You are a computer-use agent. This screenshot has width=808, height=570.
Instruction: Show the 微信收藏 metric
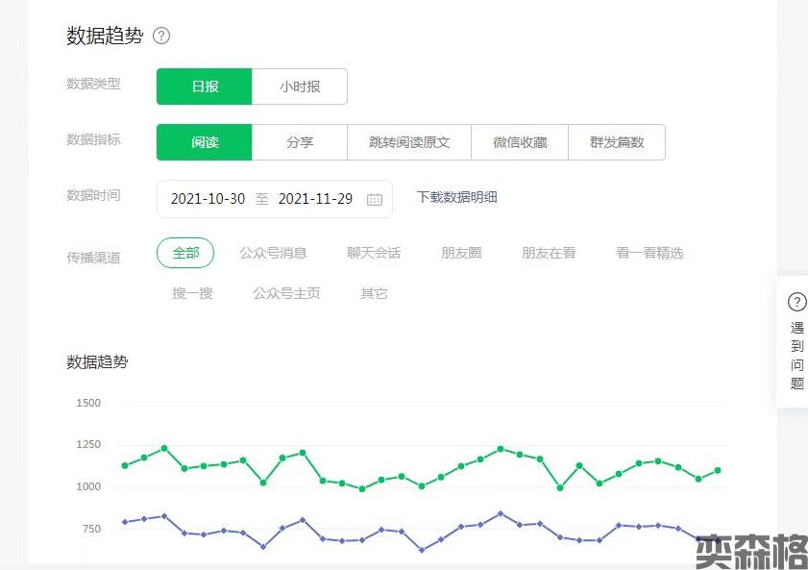(520, 142)
